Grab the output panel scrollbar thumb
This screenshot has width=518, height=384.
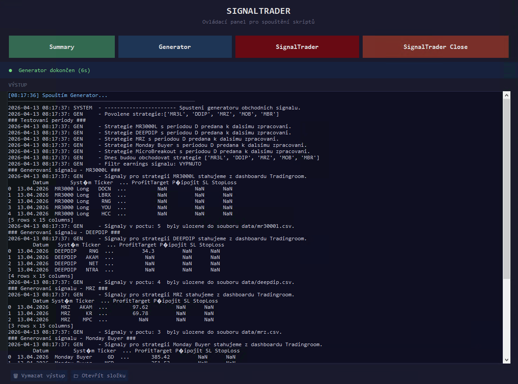point(506,187)
